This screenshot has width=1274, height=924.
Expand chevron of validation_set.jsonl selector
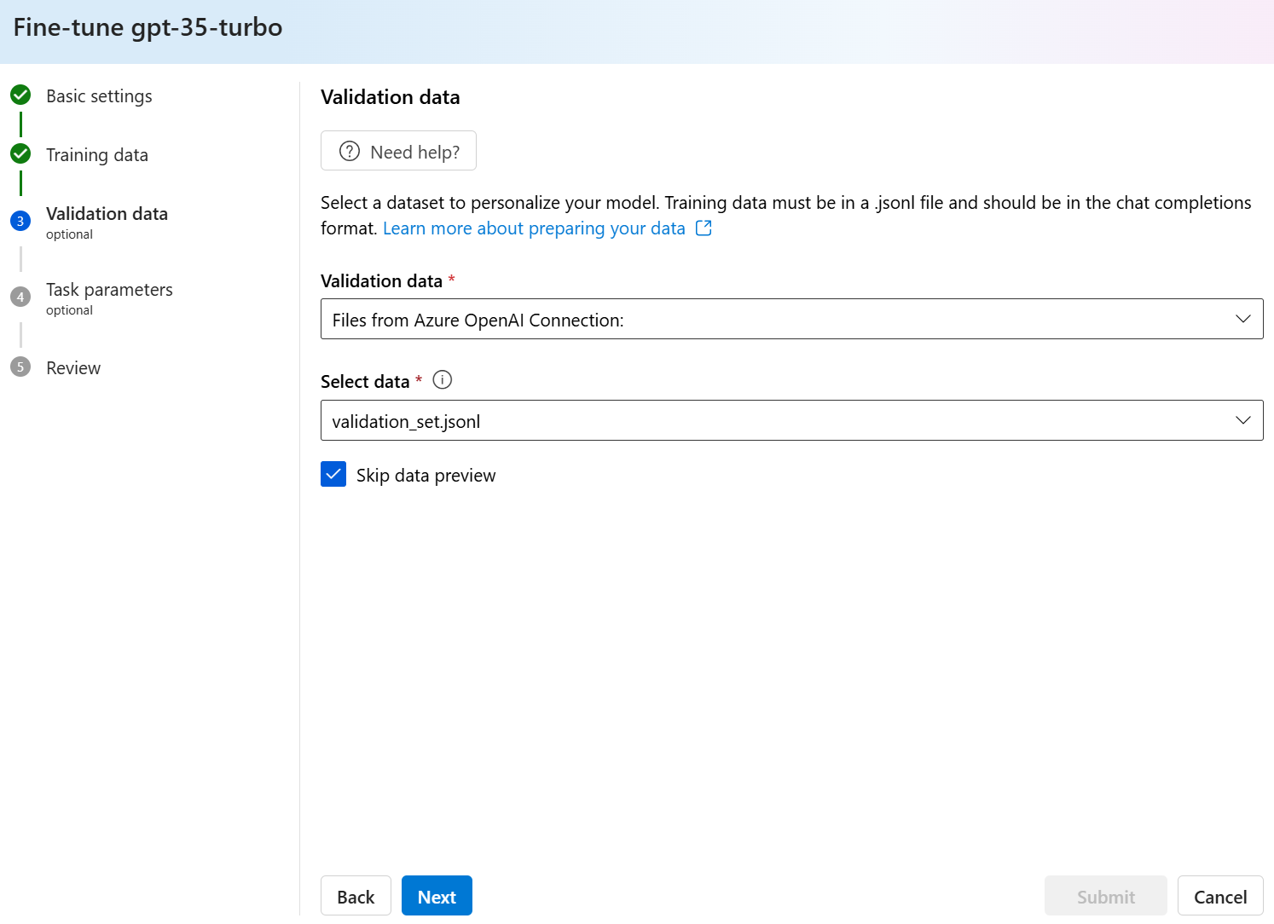(x=1243, y=420)
